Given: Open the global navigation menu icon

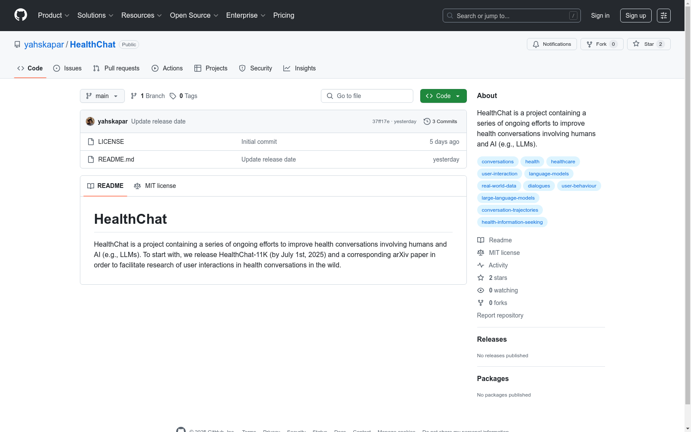Looking at the screenshot, I should (664, 16).
